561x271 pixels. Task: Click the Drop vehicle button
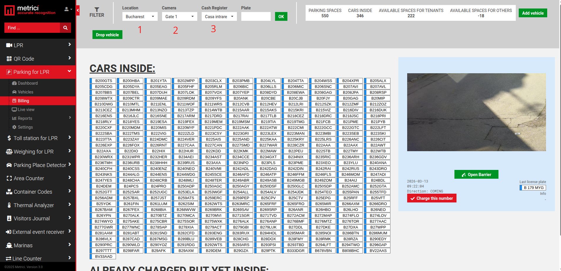coord(107,35)
